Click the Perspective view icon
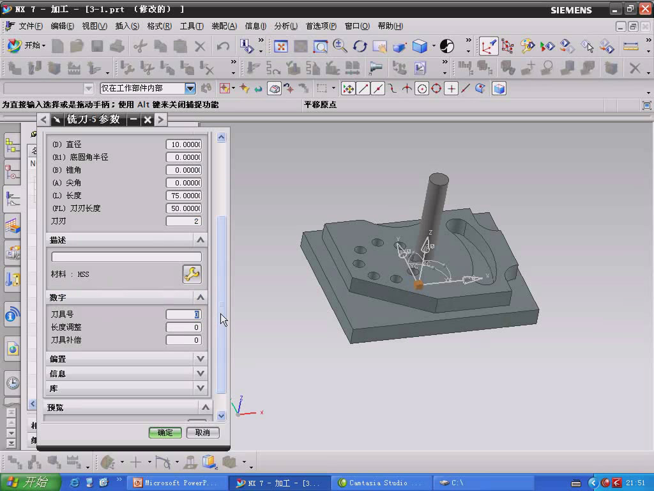The image size is (654, 491). click(x=399, y=46)
